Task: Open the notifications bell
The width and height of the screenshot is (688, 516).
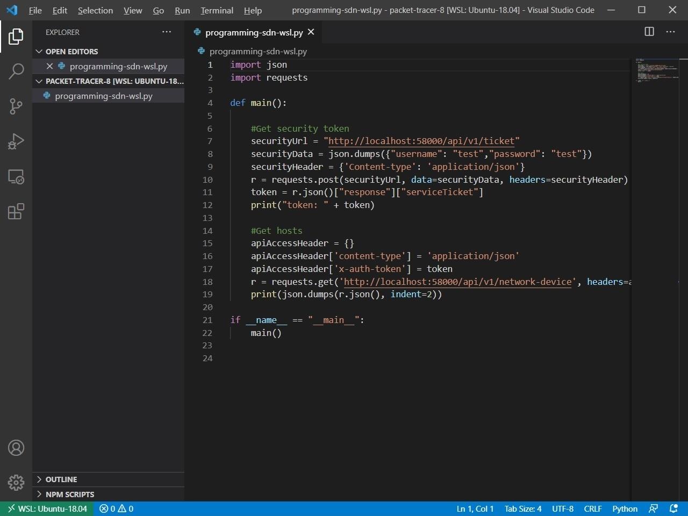Action: tap(673, 508)
